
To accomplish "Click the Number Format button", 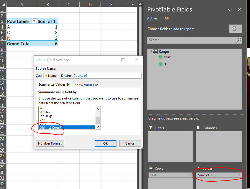I will (x=50, y=143).
